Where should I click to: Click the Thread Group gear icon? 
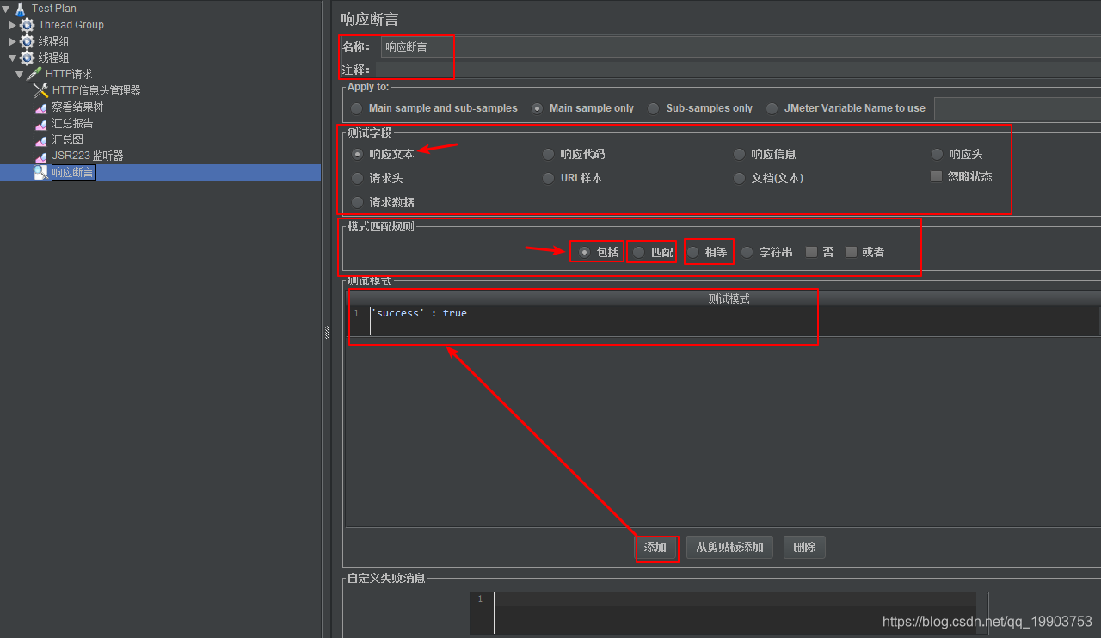[x=27, y=25]
